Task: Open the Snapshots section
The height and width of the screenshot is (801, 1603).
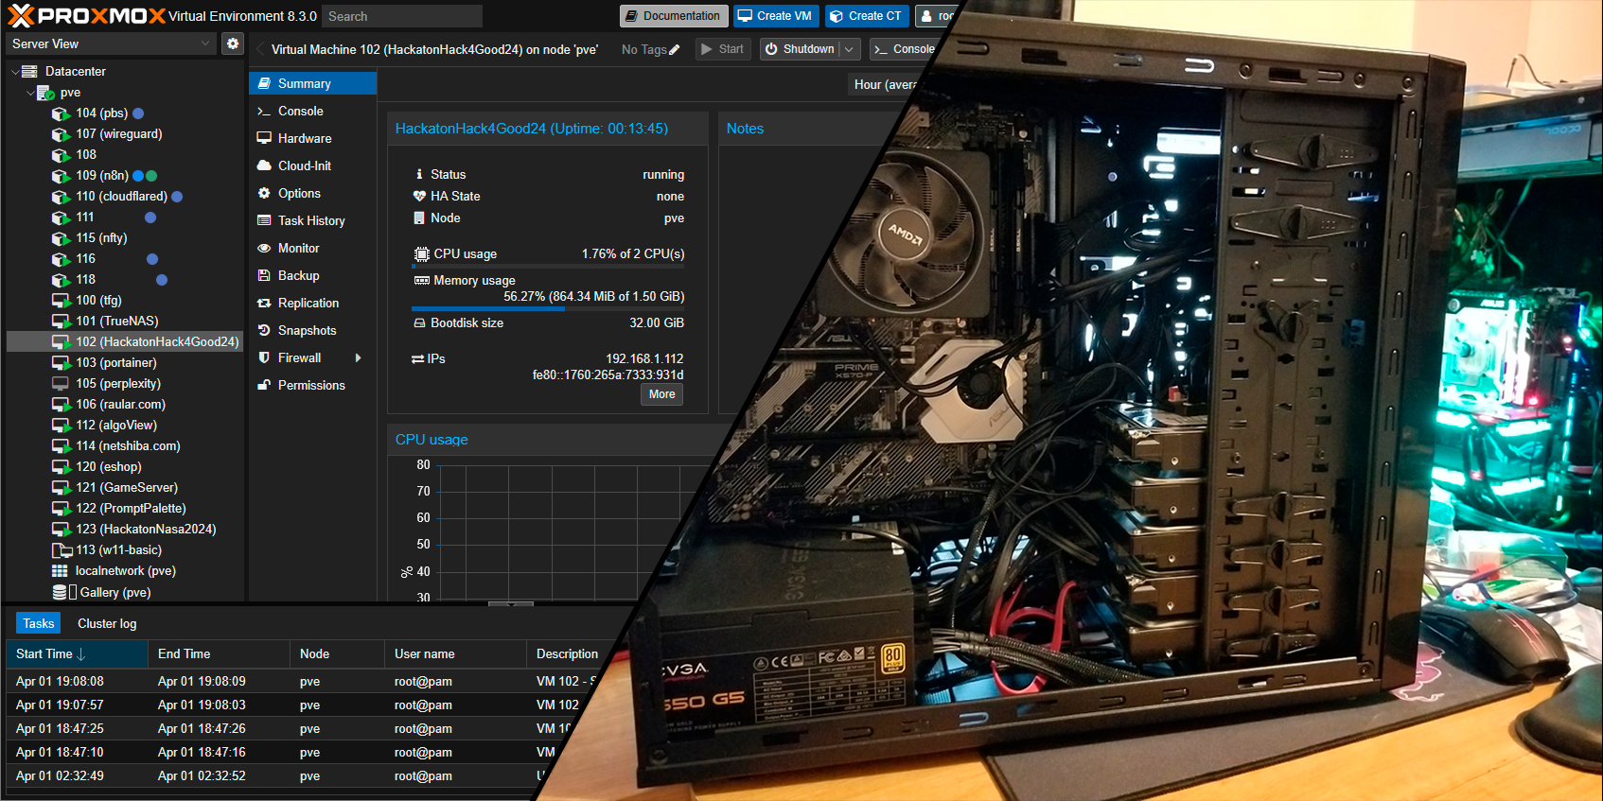Action: tap(307, 331)
